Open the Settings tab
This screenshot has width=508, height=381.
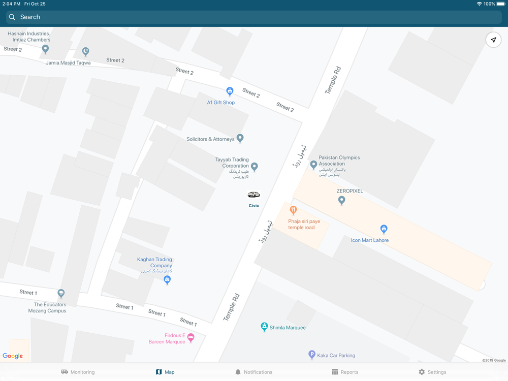point(432,372)
